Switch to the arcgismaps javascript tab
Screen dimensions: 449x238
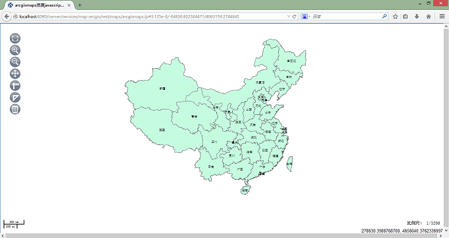[x=39, y=5]
